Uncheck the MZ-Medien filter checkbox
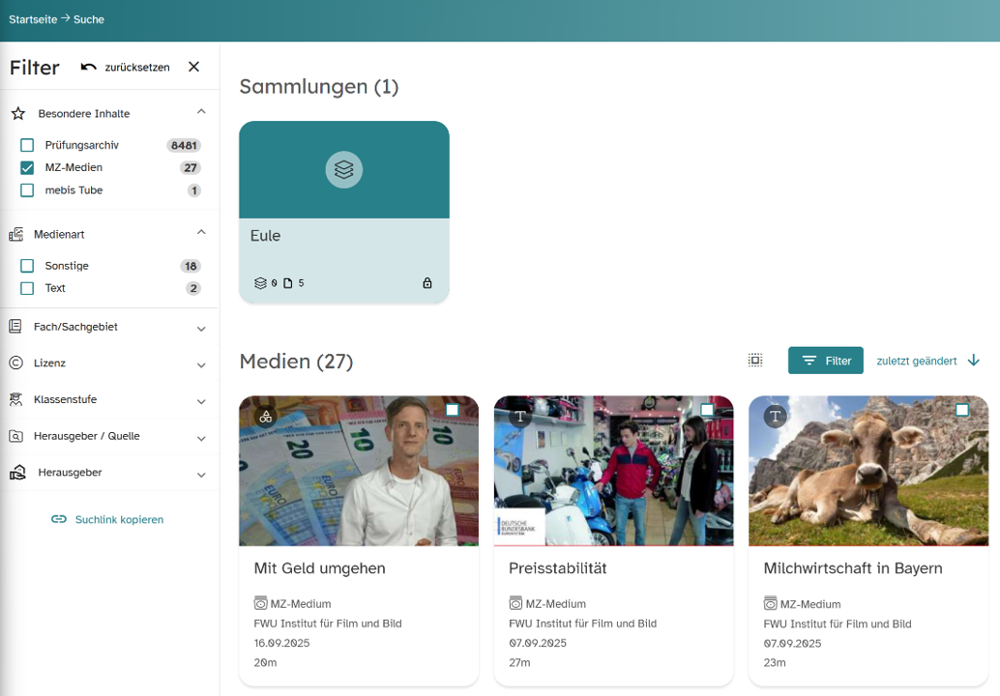Screen dimensions: 1000x696 coord(27,167)
